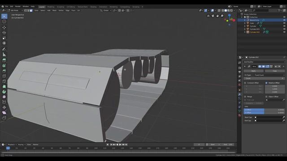
Task: Click the zoom viewport magnifier icon
Action: [222, 16]
